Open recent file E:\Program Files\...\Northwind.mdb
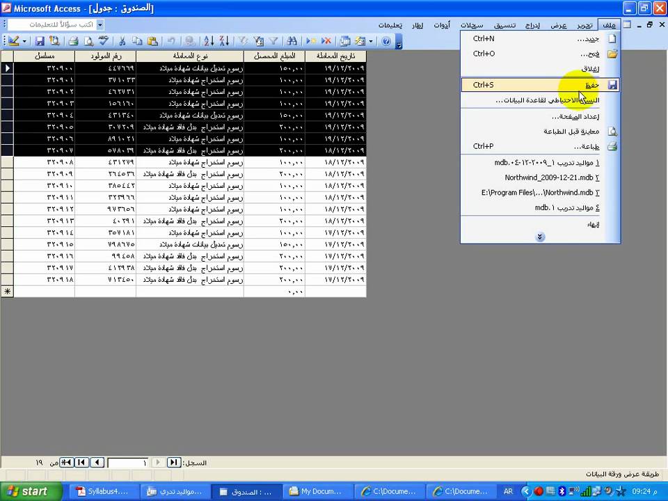668x501 pixels. coord(540,193)
